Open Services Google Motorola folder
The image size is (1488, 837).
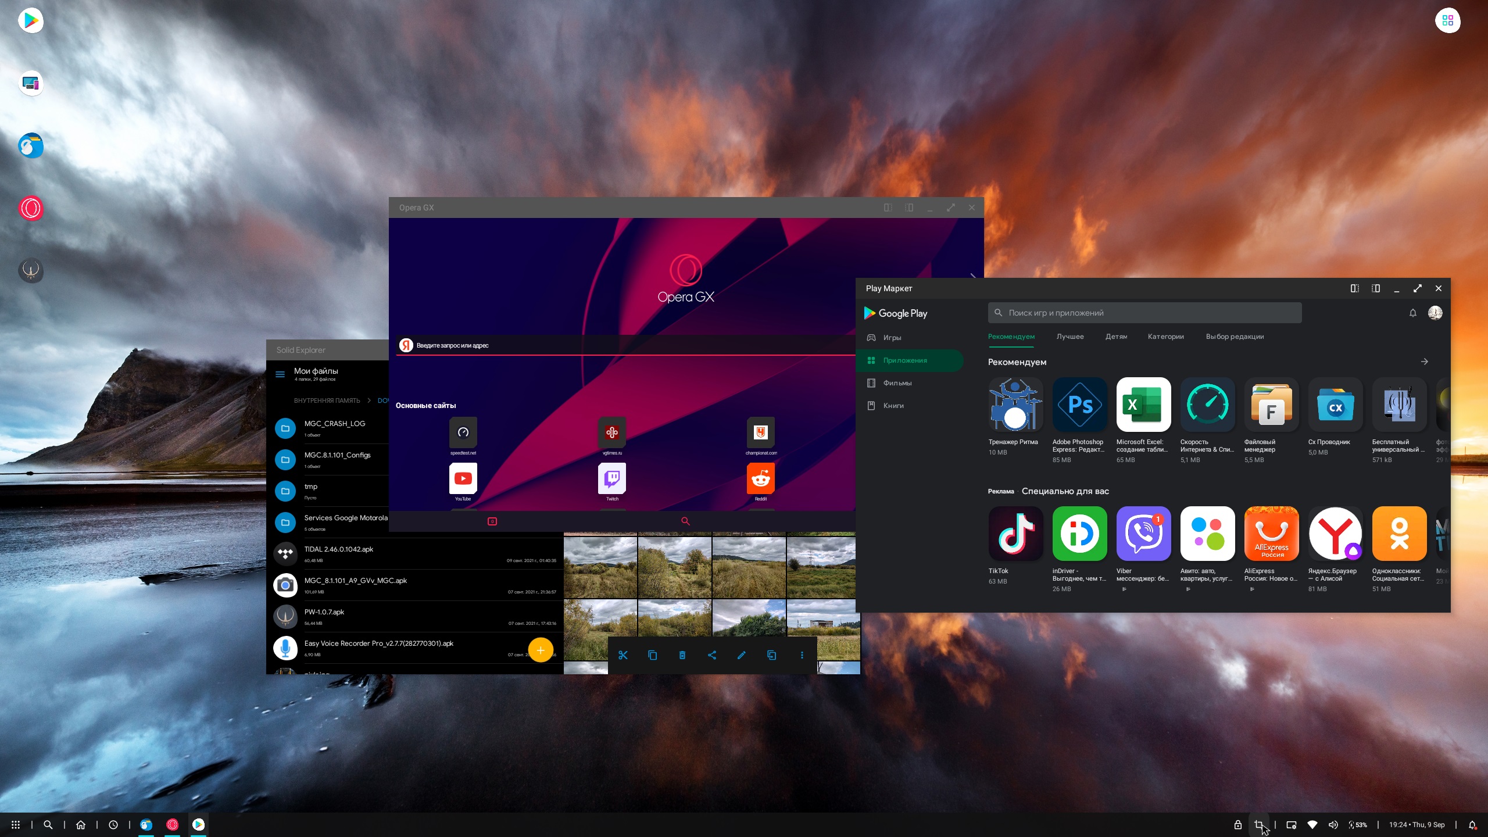[328, 523]
